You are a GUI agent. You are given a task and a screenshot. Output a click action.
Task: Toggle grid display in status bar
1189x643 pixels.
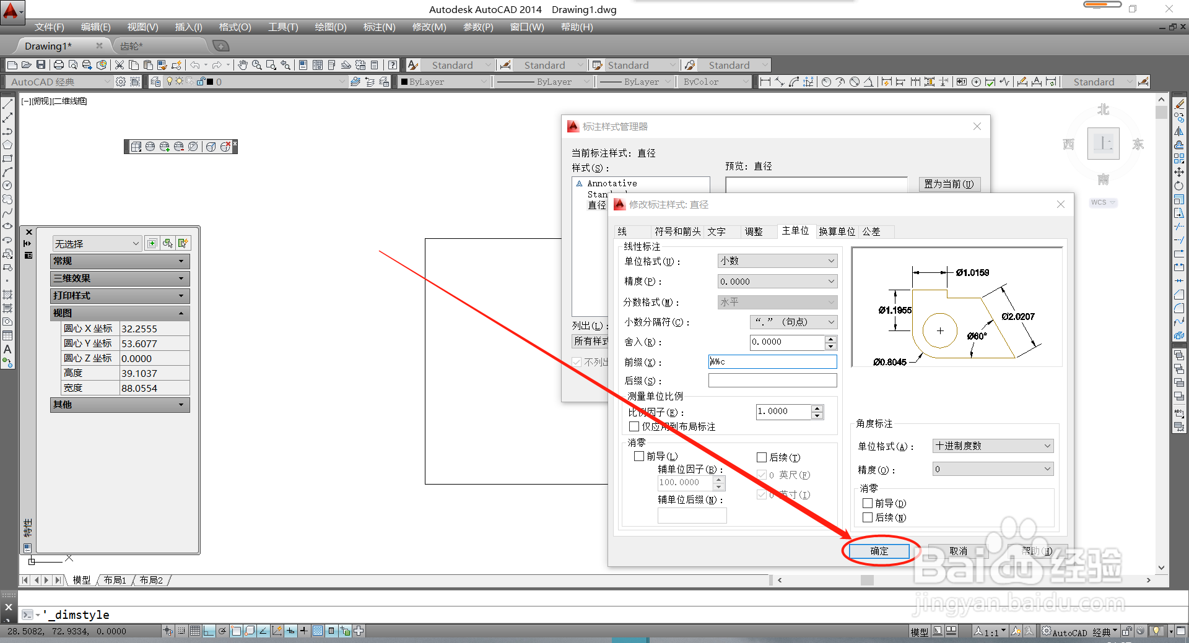pyautogui.click(x=195, y=631)
